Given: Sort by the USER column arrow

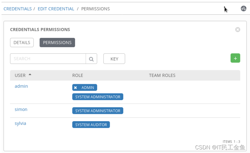Looking at the screenshot, I should point(30,75).
